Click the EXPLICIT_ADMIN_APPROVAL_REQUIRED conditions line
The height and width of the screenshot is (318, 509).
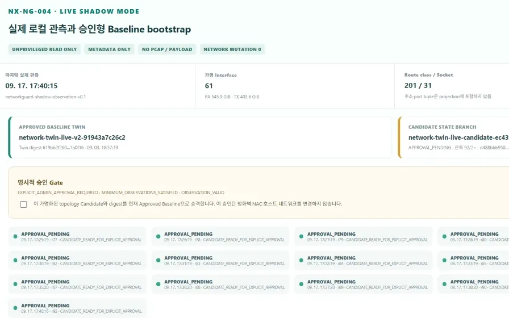click(x=121, y=193)
